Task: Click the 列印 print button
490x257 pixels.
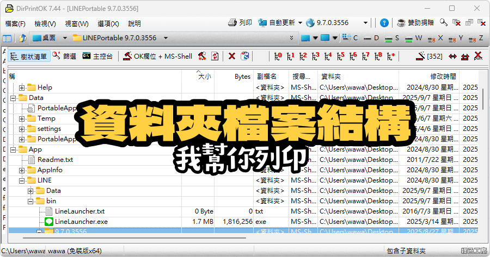Action: coord(240,23)
